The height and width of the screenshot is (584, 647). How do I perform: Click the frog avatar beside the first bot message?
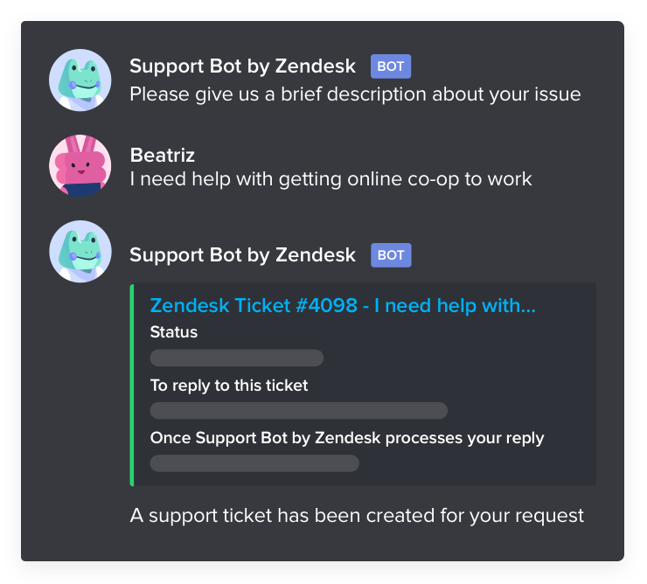pyautogui.click(x=80, y=80)
